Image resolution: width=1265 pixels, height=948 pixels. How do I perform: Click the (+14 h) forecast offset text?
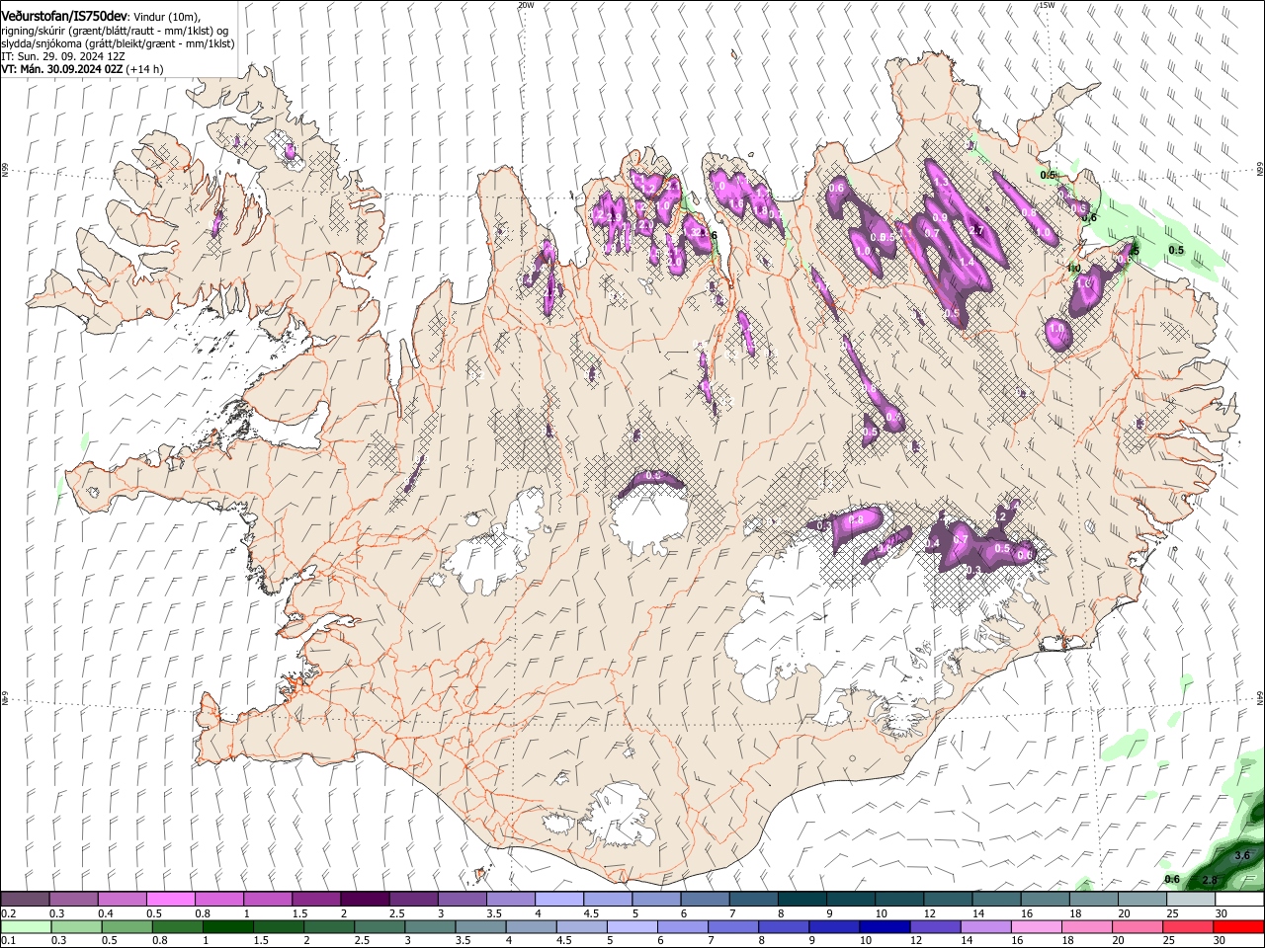pos(145,69)
